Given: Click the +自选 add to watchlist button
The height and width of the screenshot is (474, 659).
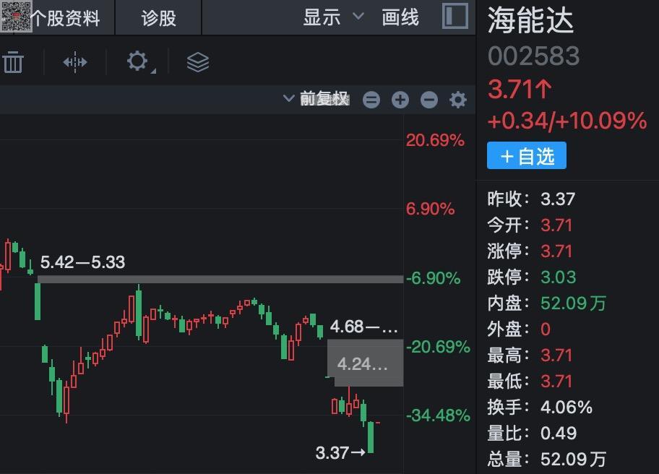Looking at the screenshot, I should click(527, 156).
